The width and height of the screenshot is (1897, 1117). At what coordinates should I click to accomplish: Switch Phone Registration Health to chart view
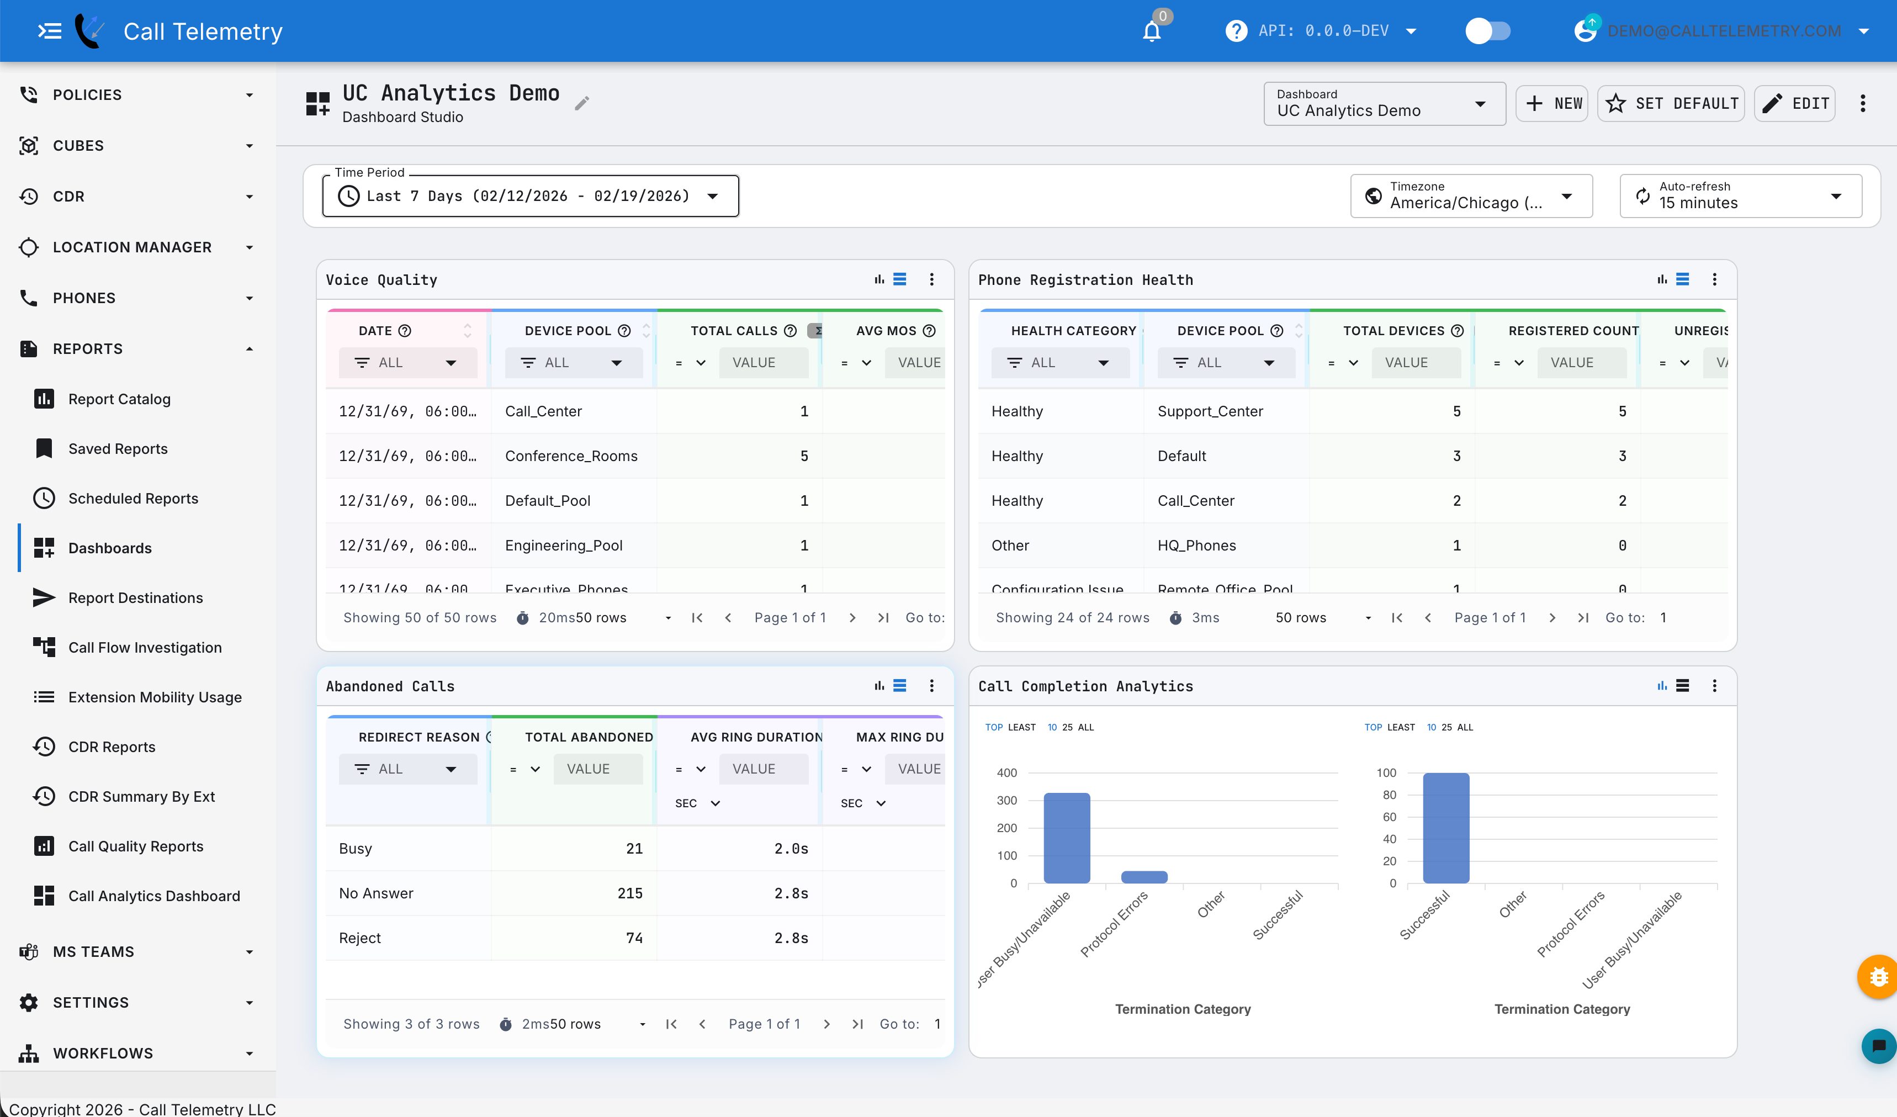1662,279
